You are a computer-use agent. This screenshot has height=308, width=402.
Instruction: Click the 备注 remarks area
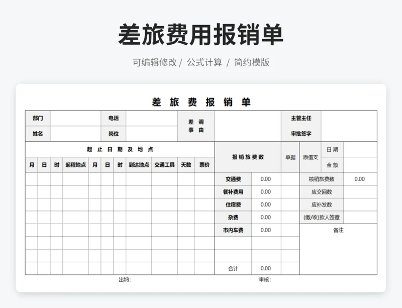tap(338, 249)
